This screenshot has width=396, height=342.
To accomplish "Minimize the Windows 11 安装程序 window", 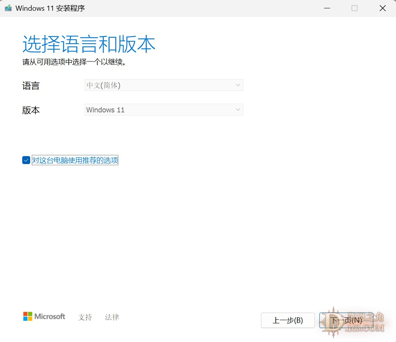I will [x=327, y=8].
